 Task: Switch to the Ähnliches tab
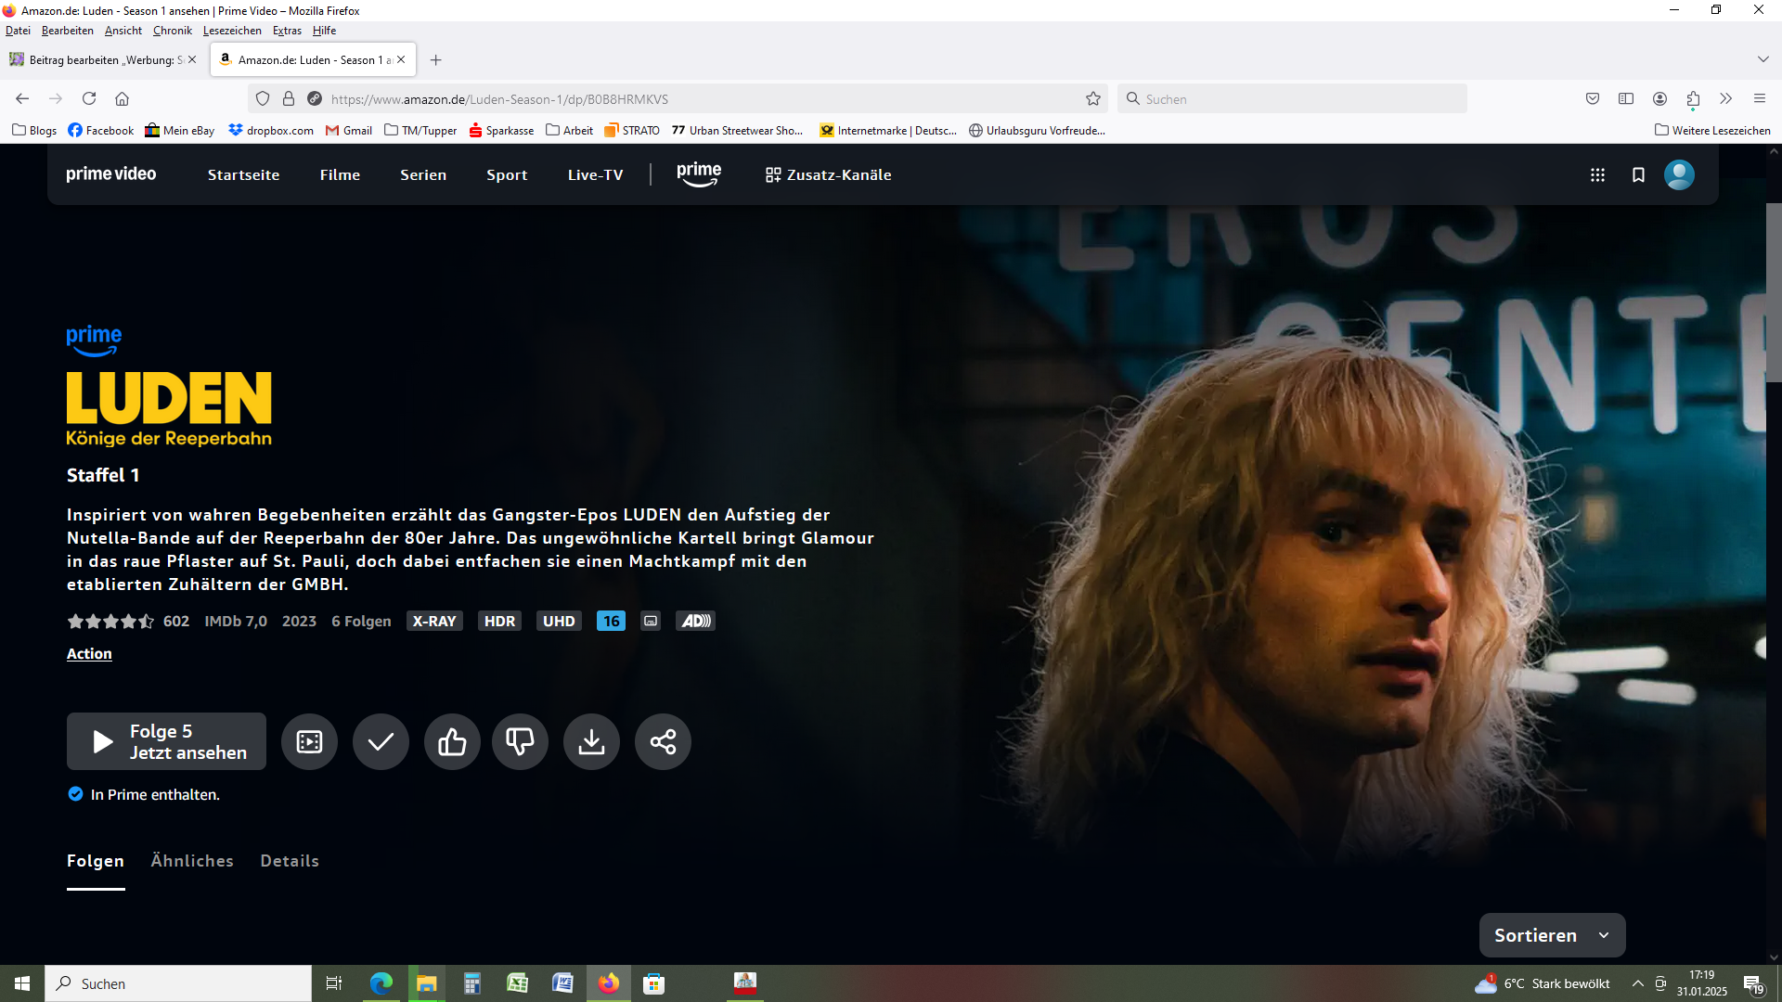click(x=192, y=861)
